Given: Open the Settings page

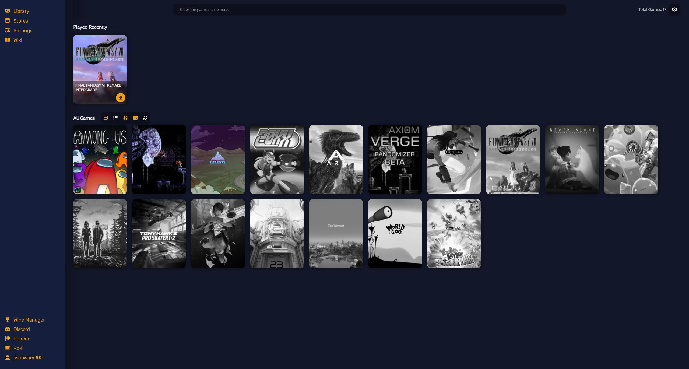Looking at the screenshot, I should click(x=19, y=30).
